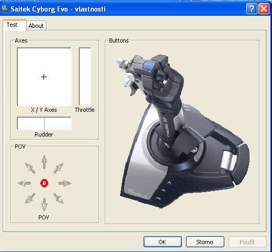Click POV right arrow number 3
272x252 pixels.
(64, 183)
